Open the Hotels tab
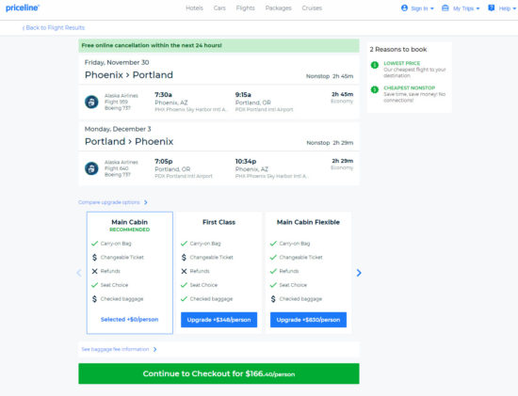Viewport: 518px width, 396px height. [x=194, y=8]
